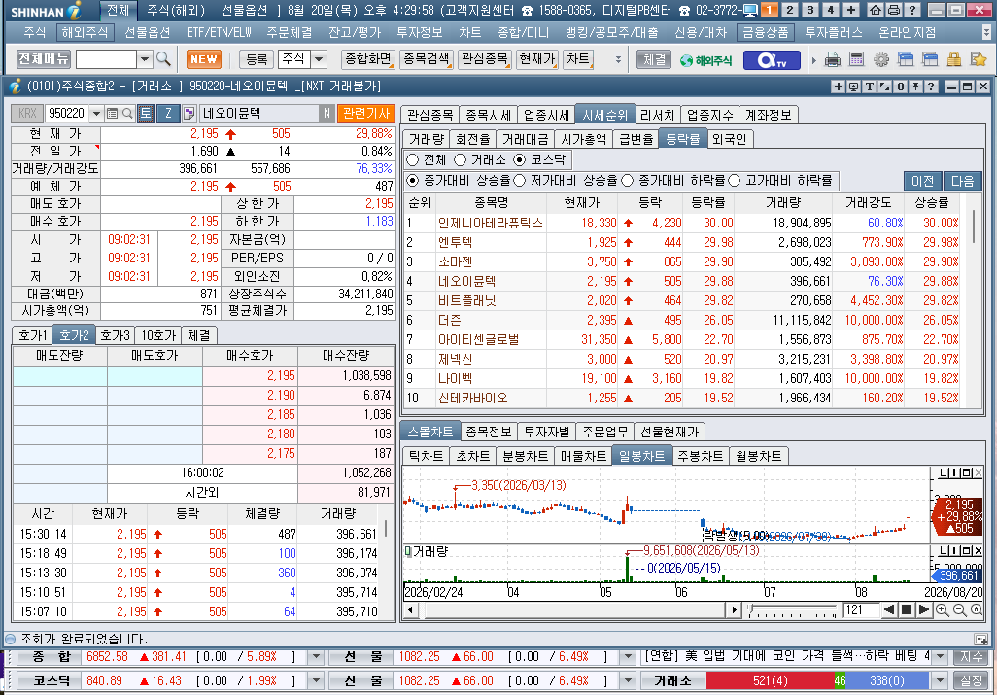Click the 종목검색 toolbar button
Screen dimensions: 997x695
[x=426, y=59]
